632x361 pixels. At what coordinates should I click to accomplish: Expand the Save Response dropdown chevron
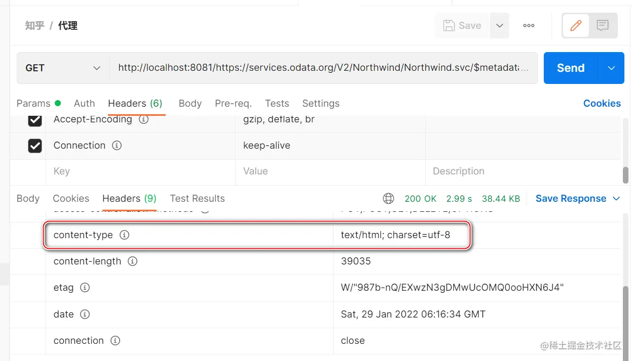[616, 199]
